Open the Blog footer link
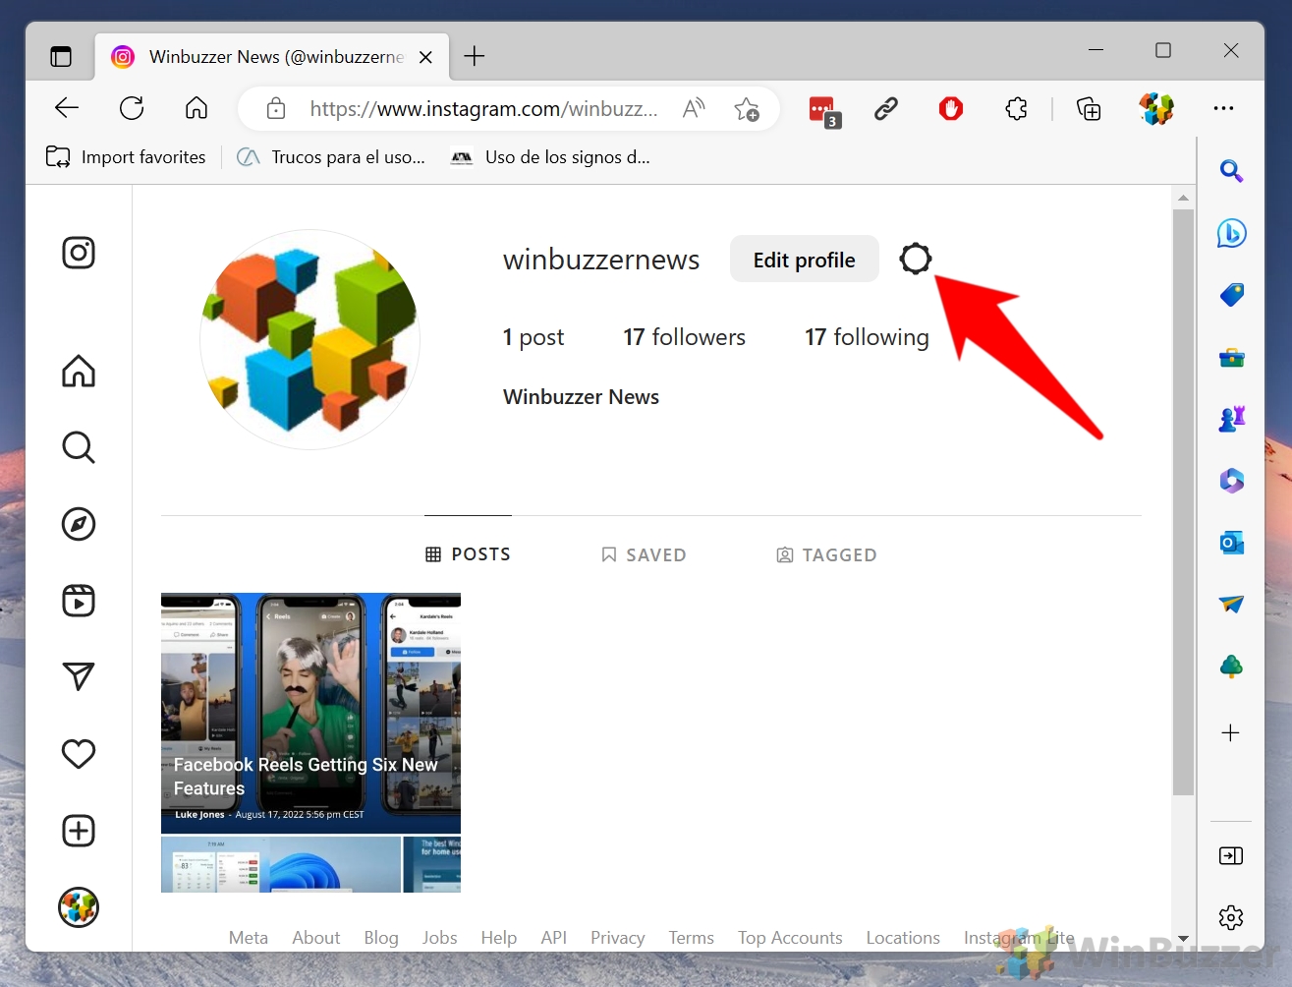This screenshot has width=1292, height=987. tap(381, 938)
